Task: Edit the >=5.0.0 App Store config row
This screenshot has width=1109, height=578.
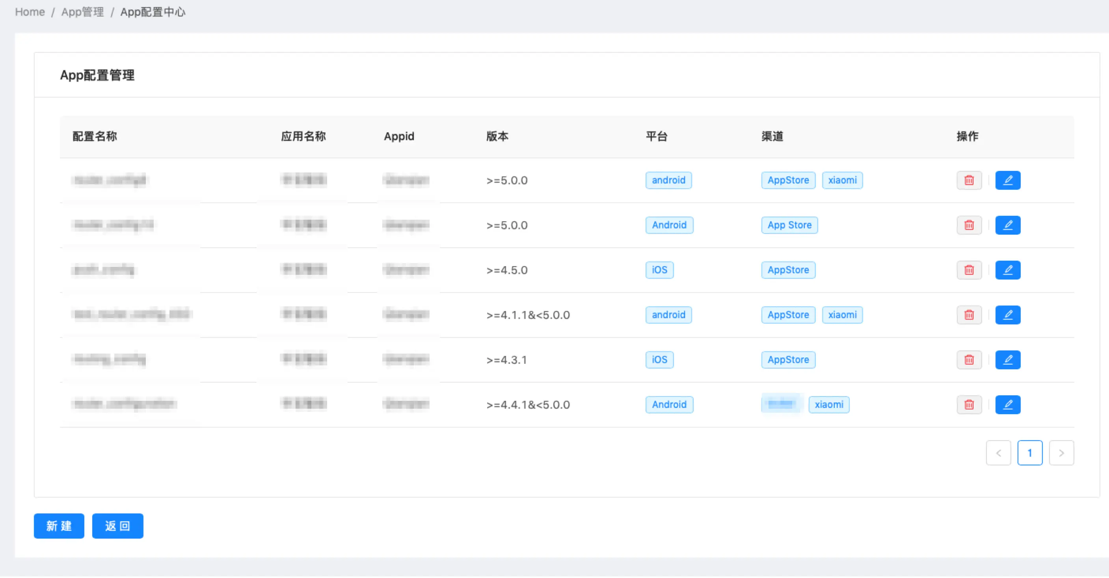Action: click(x=1007, y=225)
